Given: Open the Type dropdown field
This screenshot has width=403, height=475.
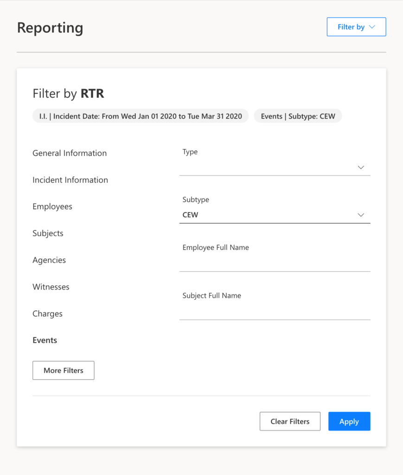Looking at the screenshot, I should point(269,167).
